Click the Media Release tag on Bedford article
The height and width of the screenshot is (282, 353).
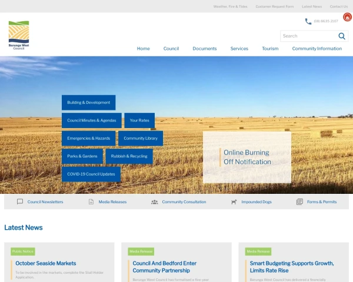pos(141,251)
